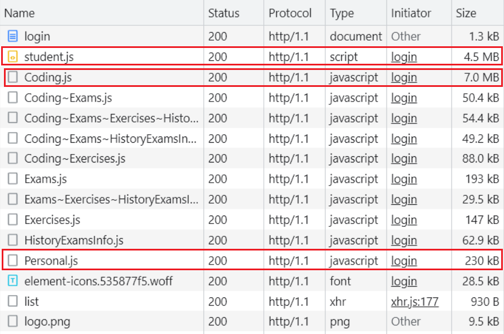Image resolution: width=504 pixels, height=334 pixels.
Task: Click the http/1.1 protocol cell for login
Action: tap(289, 36)
